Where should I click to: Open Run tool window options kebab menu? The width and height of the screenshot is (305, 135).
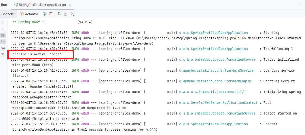[300, 5]
